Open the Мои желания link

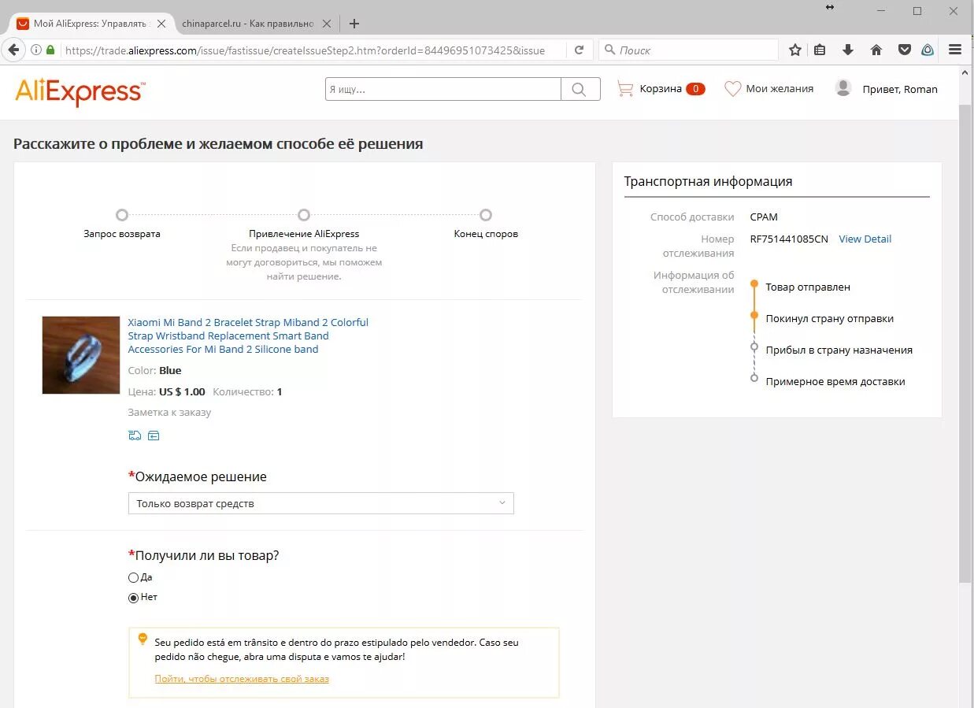click(780, 89)
